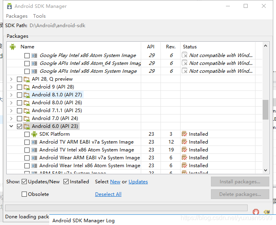
Task: Click the log icon beside the stop button
Action: click(267, 212)
